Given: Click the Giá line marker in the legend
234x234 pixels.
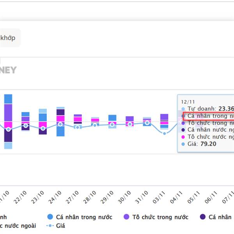Looking at the screenshot, I should (50, 225).
